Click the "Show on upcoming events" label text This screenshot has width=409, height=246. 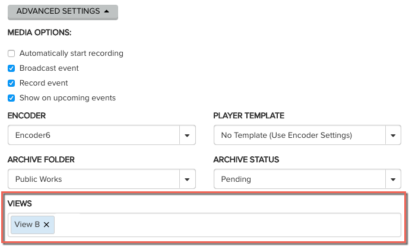67,98
